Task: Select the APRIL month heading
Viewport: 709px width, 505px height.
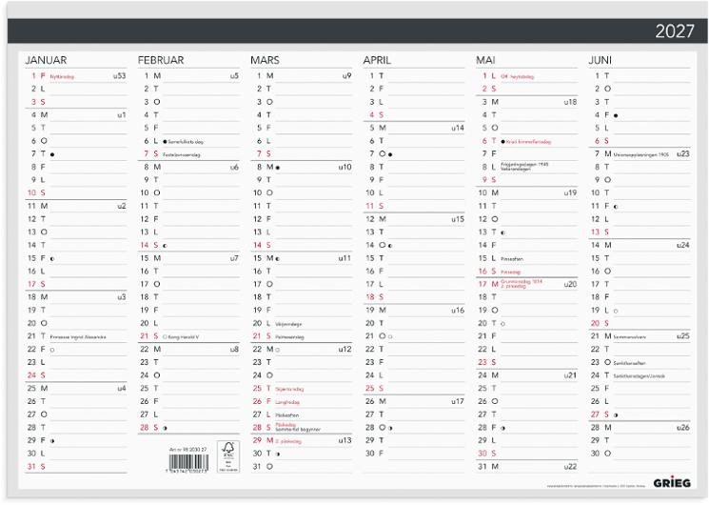Action: point(377,60)
